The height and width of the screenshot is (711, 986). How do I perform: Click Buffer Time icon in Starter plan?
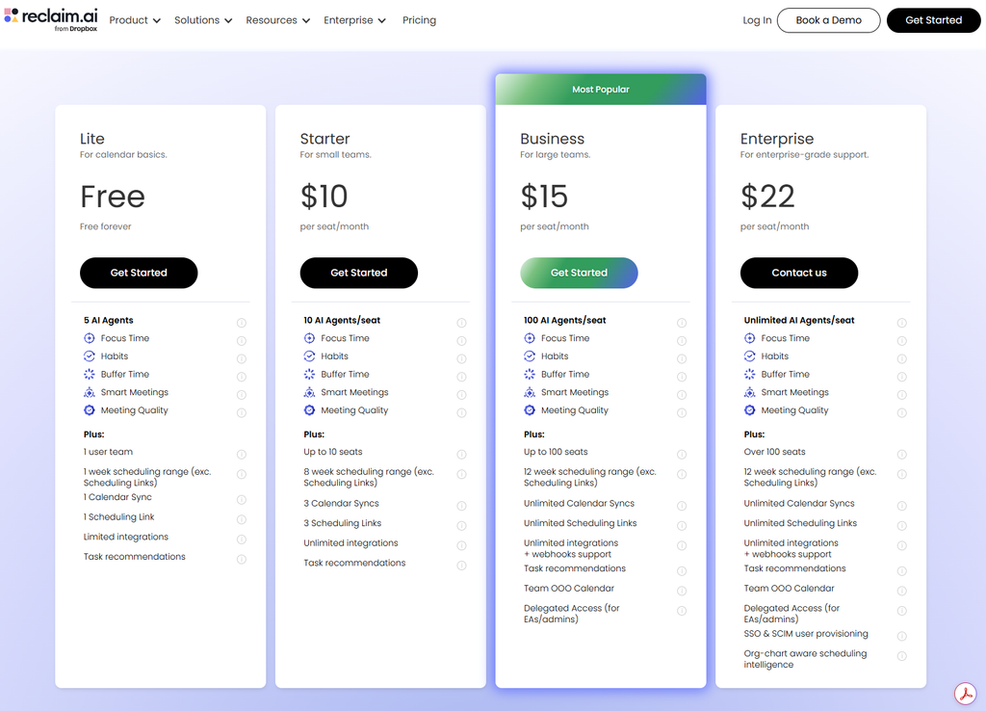pyautogui.click(x=309, y=375)
